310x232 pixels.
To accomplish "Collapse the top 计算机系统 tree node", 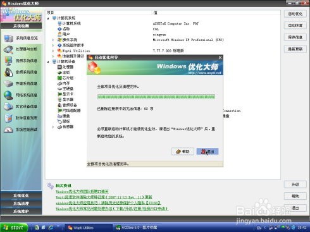I will click(x=48, y=18).
